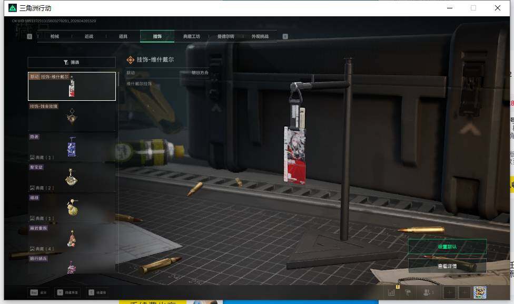Screen dimensions: 514x304
Task: Select the pink gnome charm card
Action: [x=72, y=238]
